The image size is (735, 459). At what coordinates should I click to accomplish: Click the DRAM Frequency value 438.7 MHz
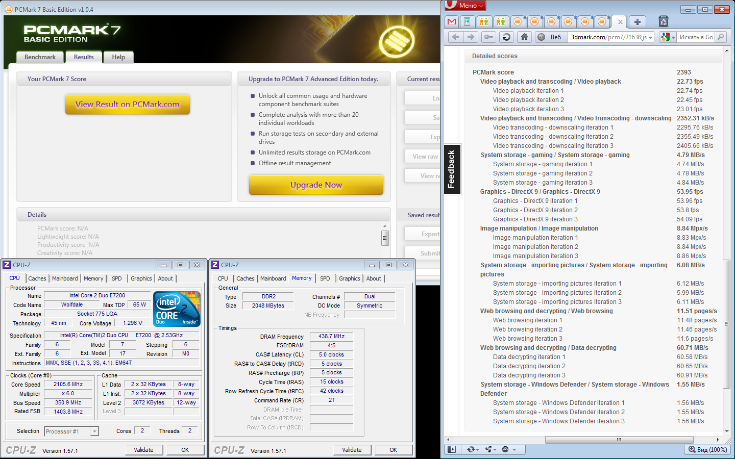pyautogui.click(x=331, y=336)
